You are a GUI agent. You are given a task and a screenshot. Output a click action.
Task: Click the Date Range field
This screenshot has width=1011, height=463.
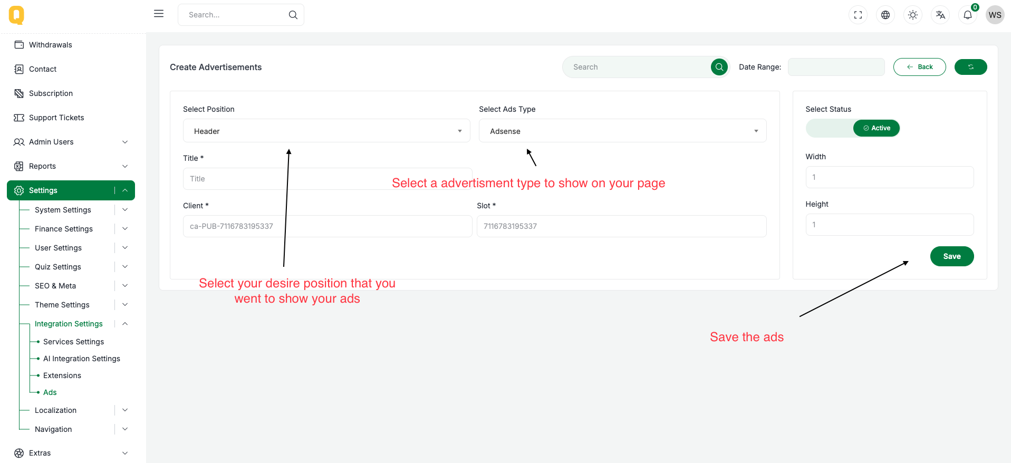click(836, 67)
